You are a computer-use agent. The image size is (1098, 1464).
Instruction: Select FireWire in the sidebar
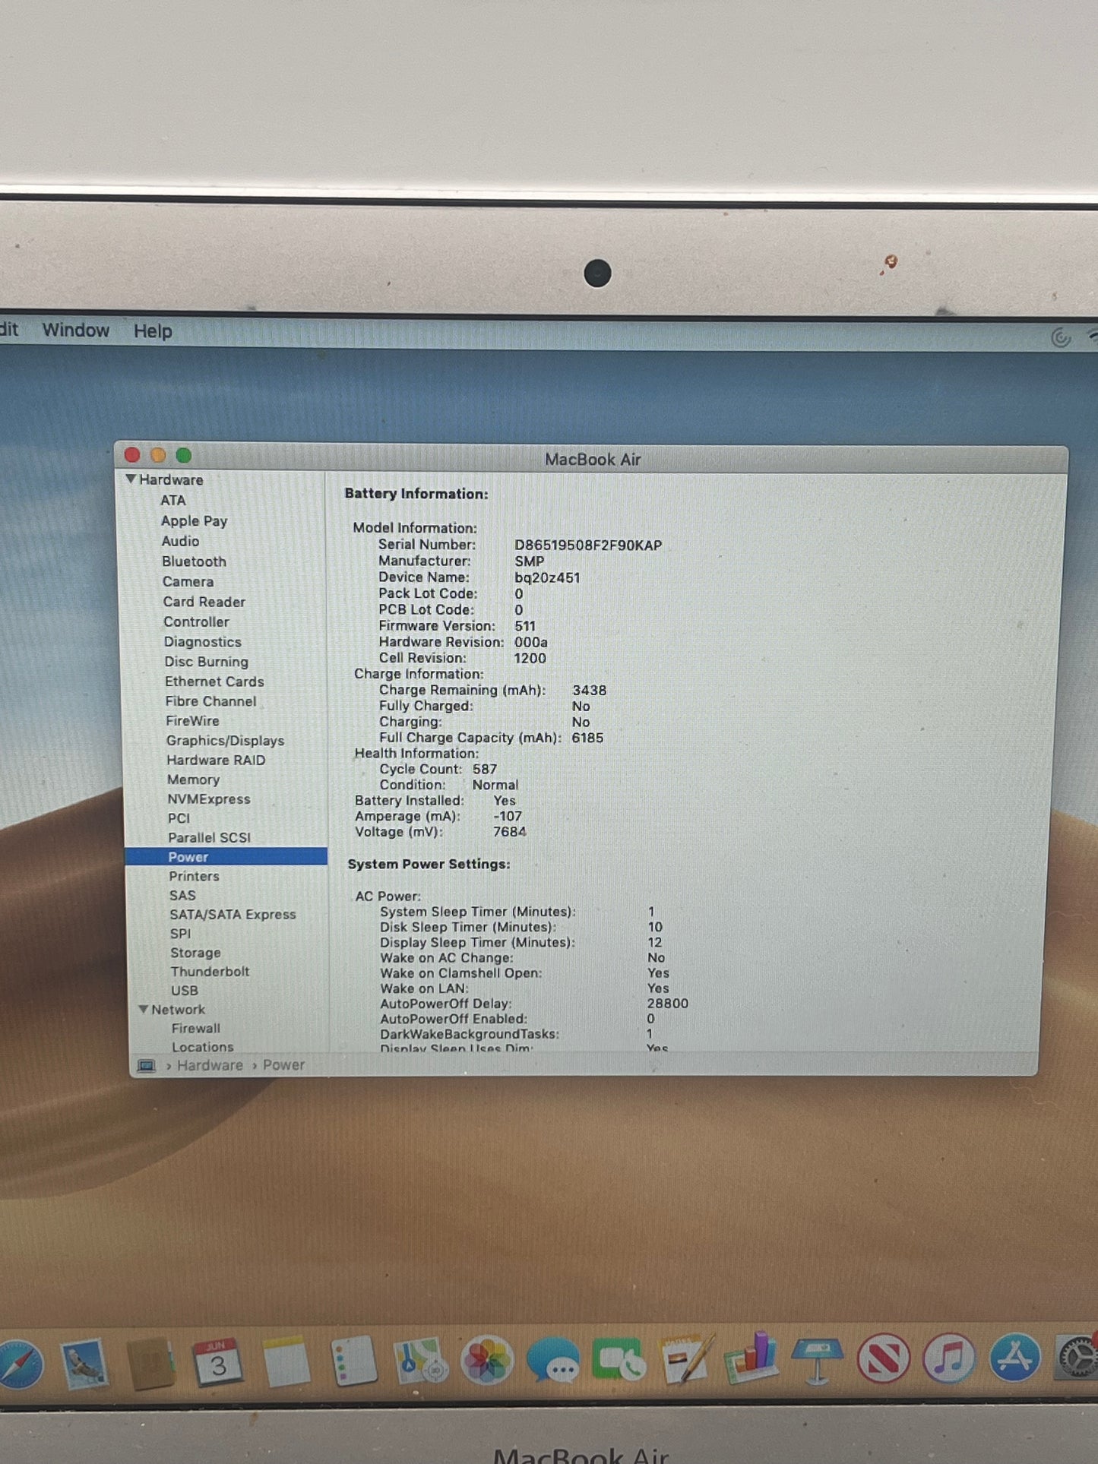[192, 722]
